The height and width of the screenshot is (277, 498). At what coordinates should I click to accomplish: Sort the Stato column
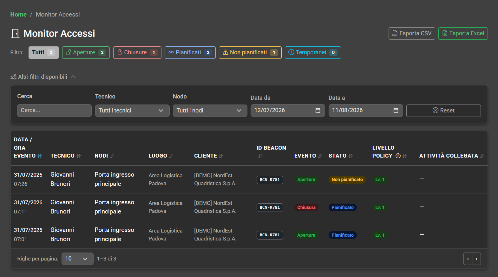(x=350, y=156)
